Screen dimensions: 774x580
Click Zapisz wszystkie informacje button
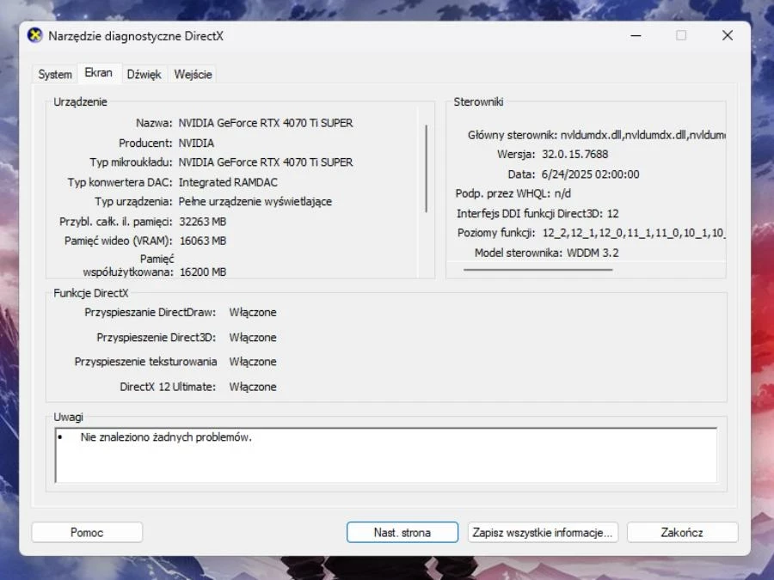coord(544,533)
